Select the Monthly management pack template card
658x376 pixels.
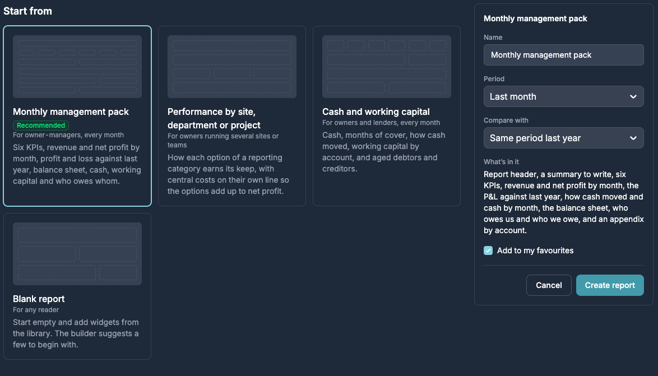[x=77, y=116]
